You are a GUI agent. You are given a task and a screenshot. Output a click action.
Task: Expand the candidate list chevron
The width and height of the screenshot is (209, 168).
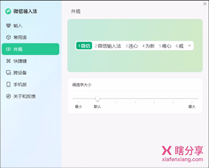[x=189, y=46]
